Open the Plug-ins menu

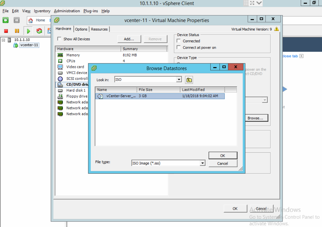pos(91,11)
